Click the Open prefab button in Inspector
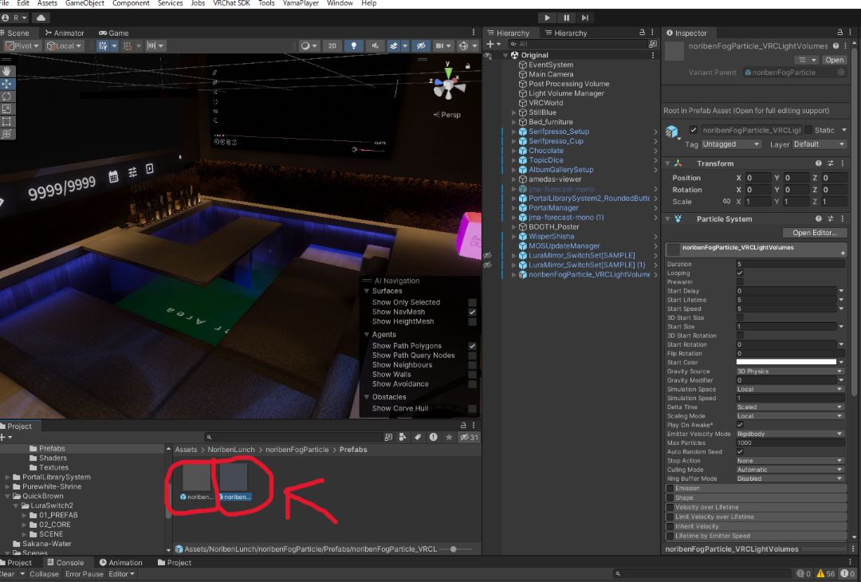This screenshot has height=582, width=861. pos(834,60)
